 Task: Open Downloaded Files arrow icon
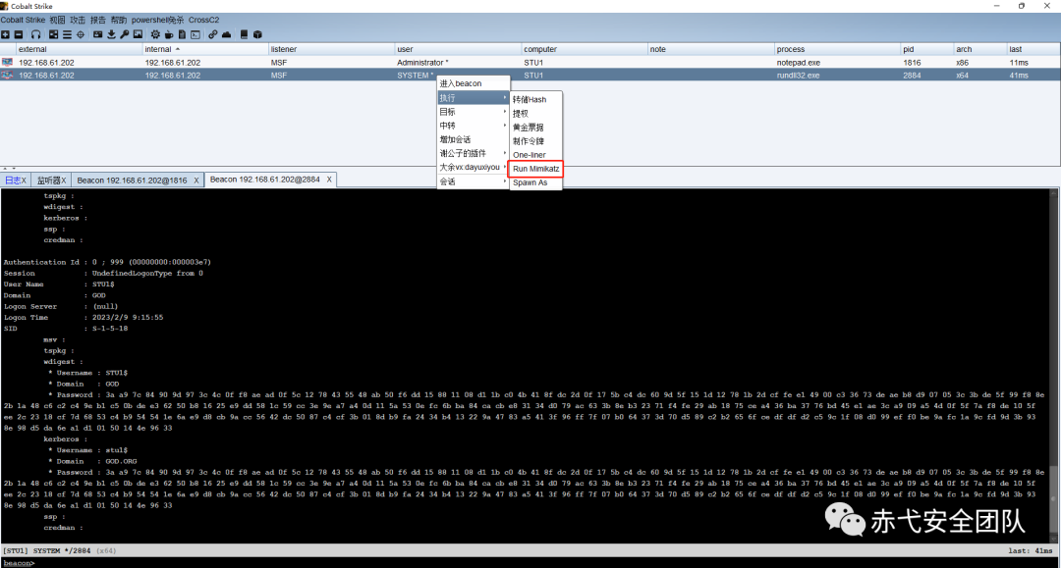click(111, 34)
